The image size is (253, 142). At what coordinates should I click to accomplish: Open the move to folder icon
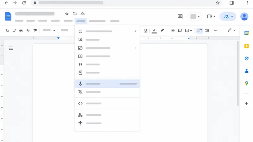[x=75, y=14]
